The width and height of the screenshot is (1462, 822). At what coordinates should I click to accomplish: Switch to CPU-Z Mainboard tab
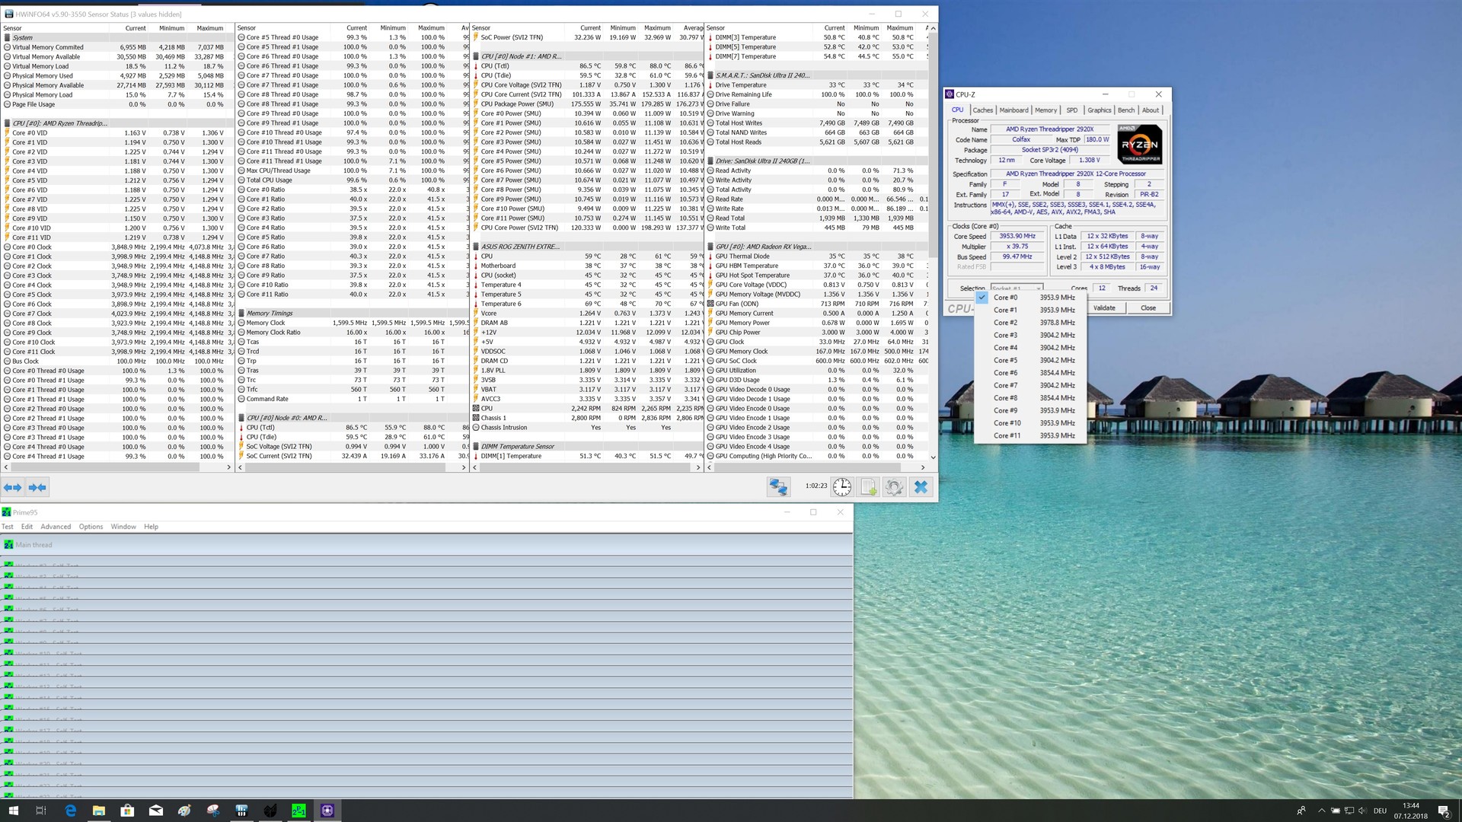[1014, 110]
